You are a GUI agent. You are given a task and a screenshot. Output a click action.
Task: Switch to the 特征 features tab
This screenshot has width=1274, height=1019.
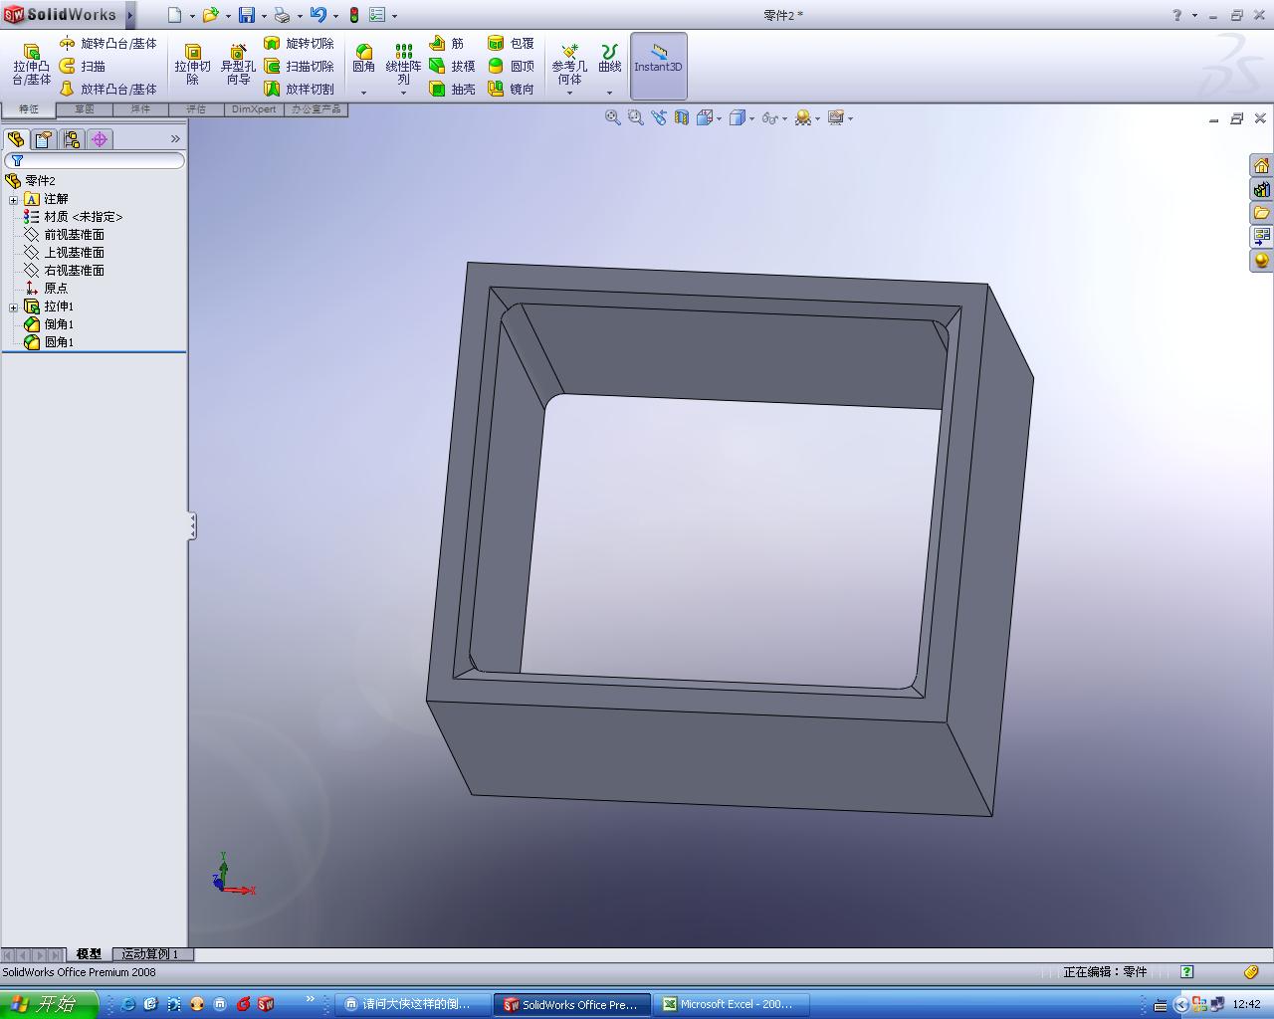[x=28, y=109]
